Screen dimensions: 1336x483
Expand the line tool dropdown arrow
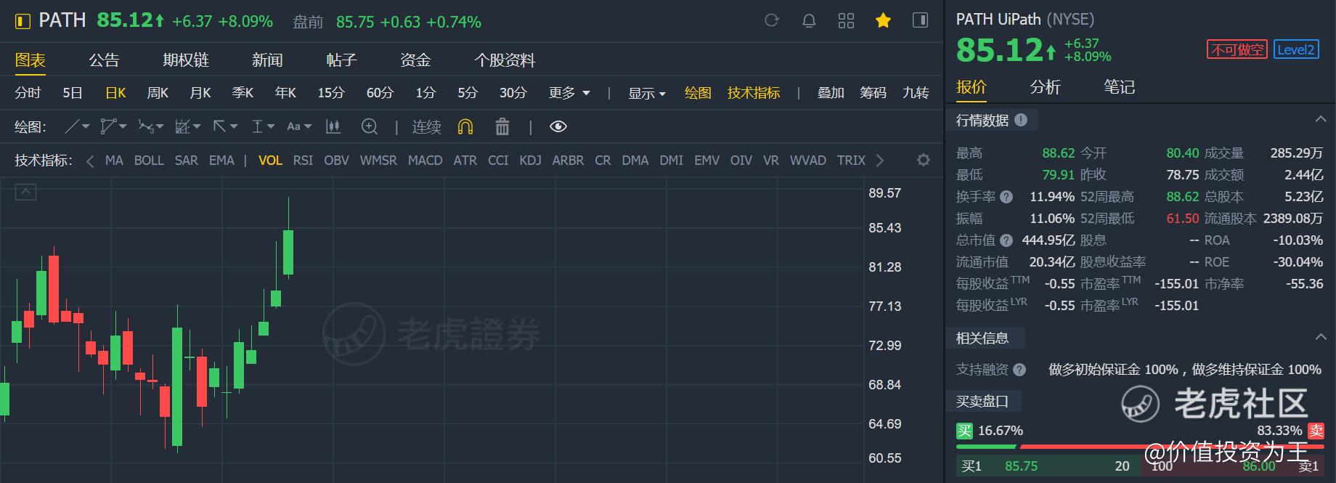[x=86, y=126]
